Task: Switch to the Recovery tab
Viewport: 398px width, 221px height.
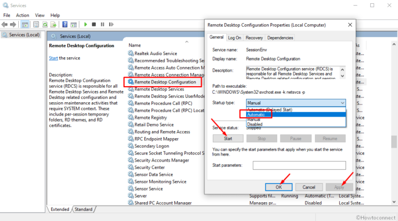Action: tap(254, 38)
